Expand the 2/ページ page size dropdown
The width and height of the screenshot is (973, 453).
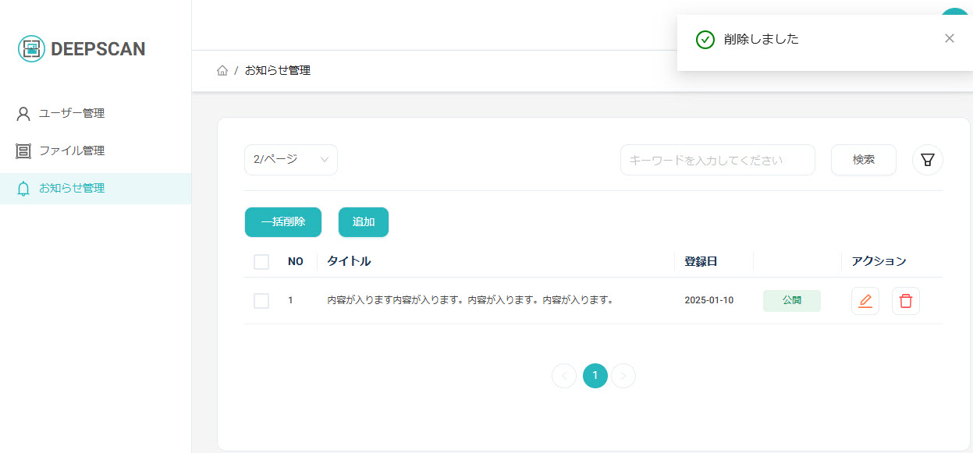point(290,160)
